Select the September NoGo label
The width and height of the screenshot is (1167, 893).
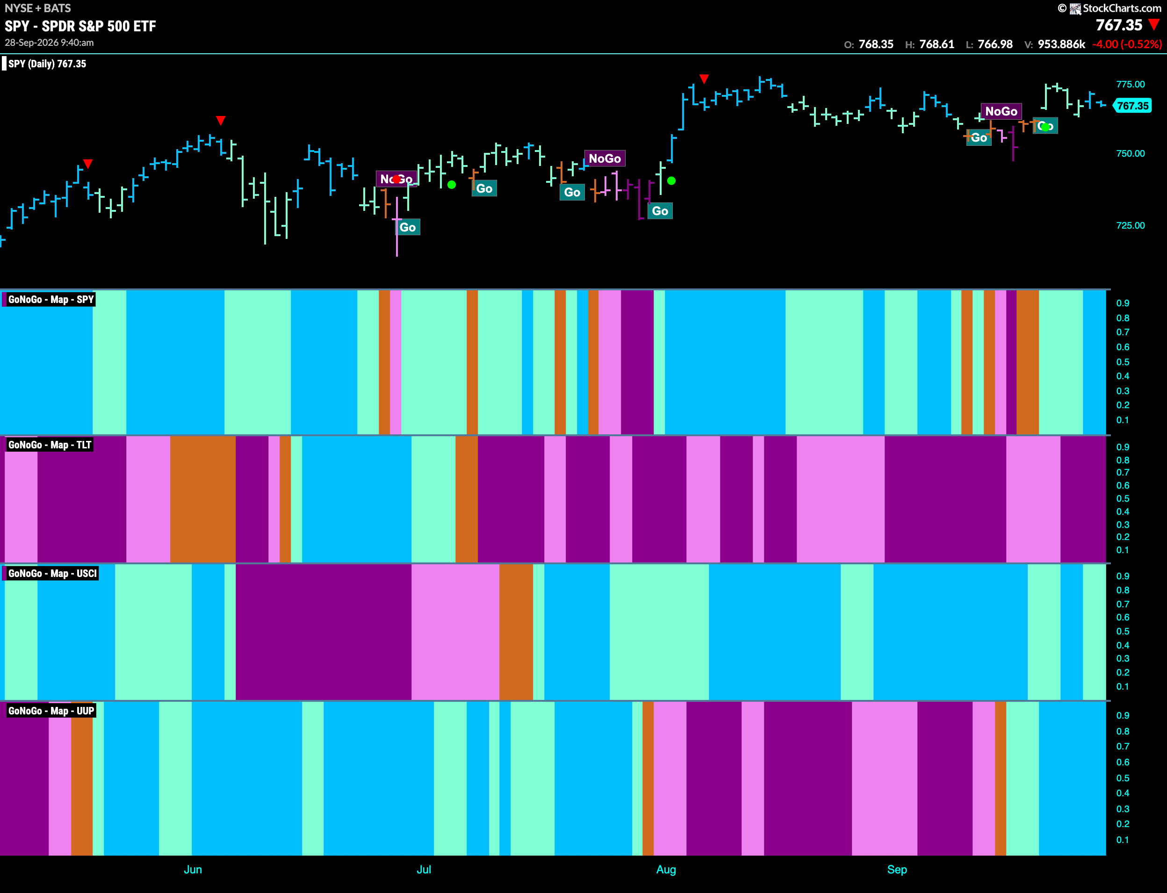(x=1001, y=111)
